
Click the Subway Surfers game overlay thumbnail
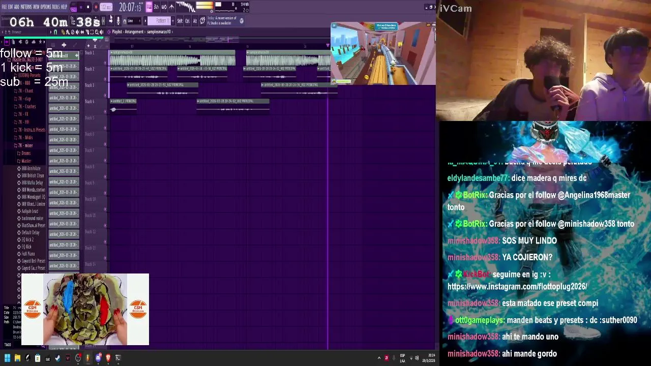click(x=383, y=53)
